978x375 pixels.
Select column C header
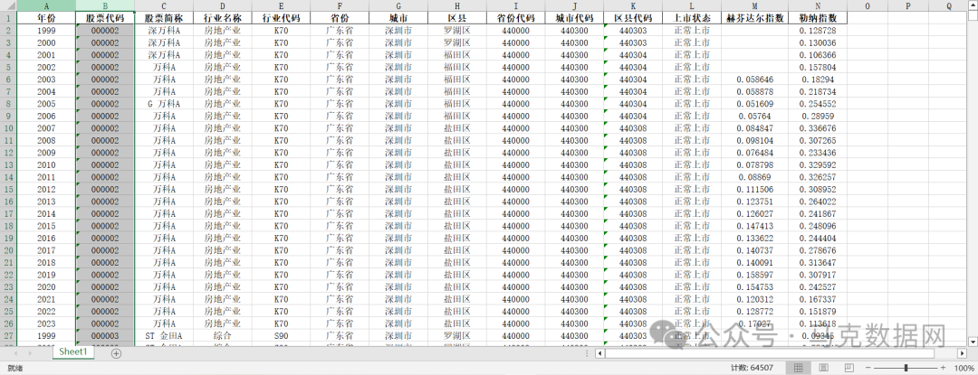(x=164, y=5)
